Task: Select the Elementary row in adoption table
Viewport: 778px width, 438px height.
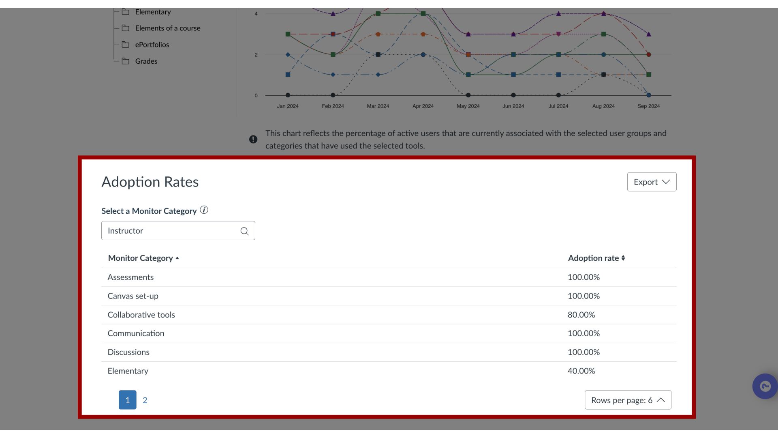Action: coord(389,371)
